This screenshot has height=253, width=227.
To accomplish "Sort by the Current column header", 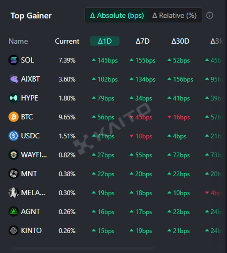I will point(67,41).
